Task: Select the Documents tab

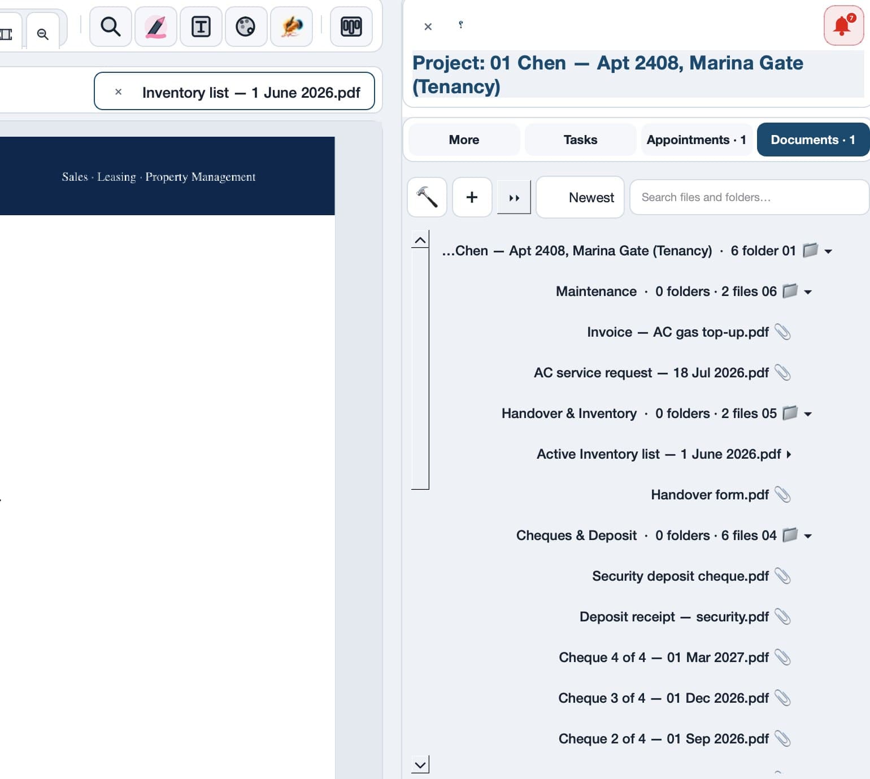Action: [x=812, y=140]
